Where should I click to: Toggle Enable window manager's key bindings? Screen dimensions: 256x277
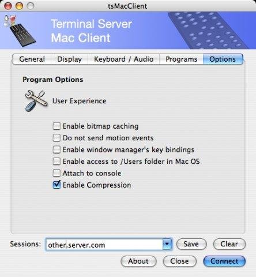tap(57, 149)
